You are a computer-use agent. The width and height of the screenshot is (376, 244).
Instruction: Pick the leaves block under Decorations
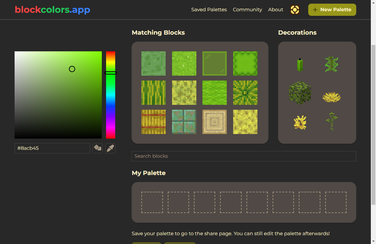(300, 93)
